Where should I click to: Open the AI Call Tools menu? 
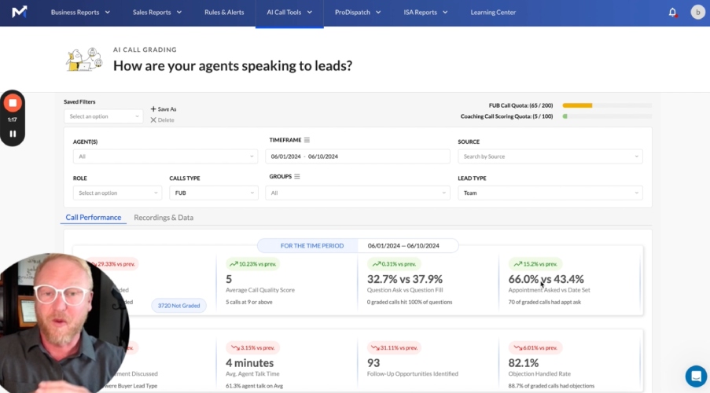(289, 13)
